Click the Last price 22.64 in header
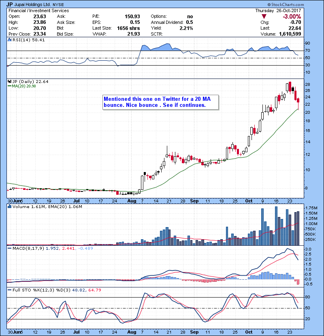The width and height of the screenshot is (324, 336). coord(295,28)
